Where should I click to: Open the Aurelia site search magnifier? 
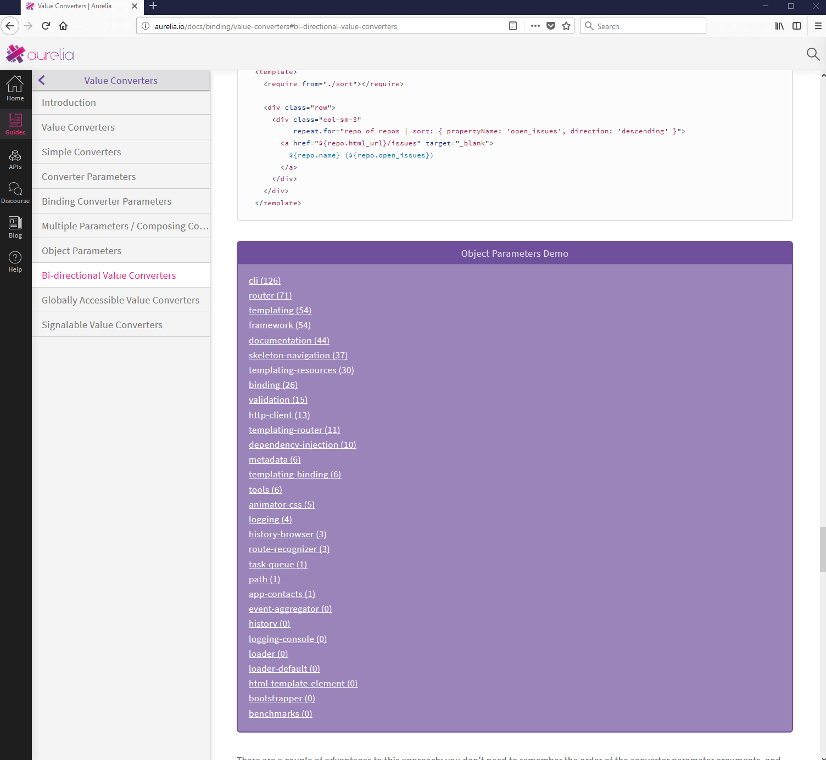[813, 54]
